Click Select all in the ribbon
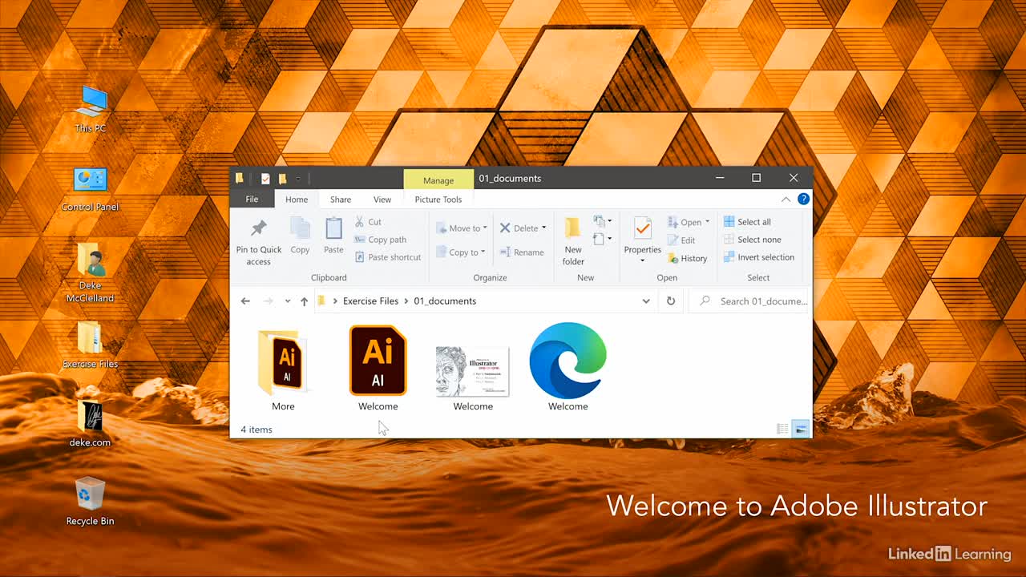The height and width of the screenshot is (577, 1026). (747, 222)
